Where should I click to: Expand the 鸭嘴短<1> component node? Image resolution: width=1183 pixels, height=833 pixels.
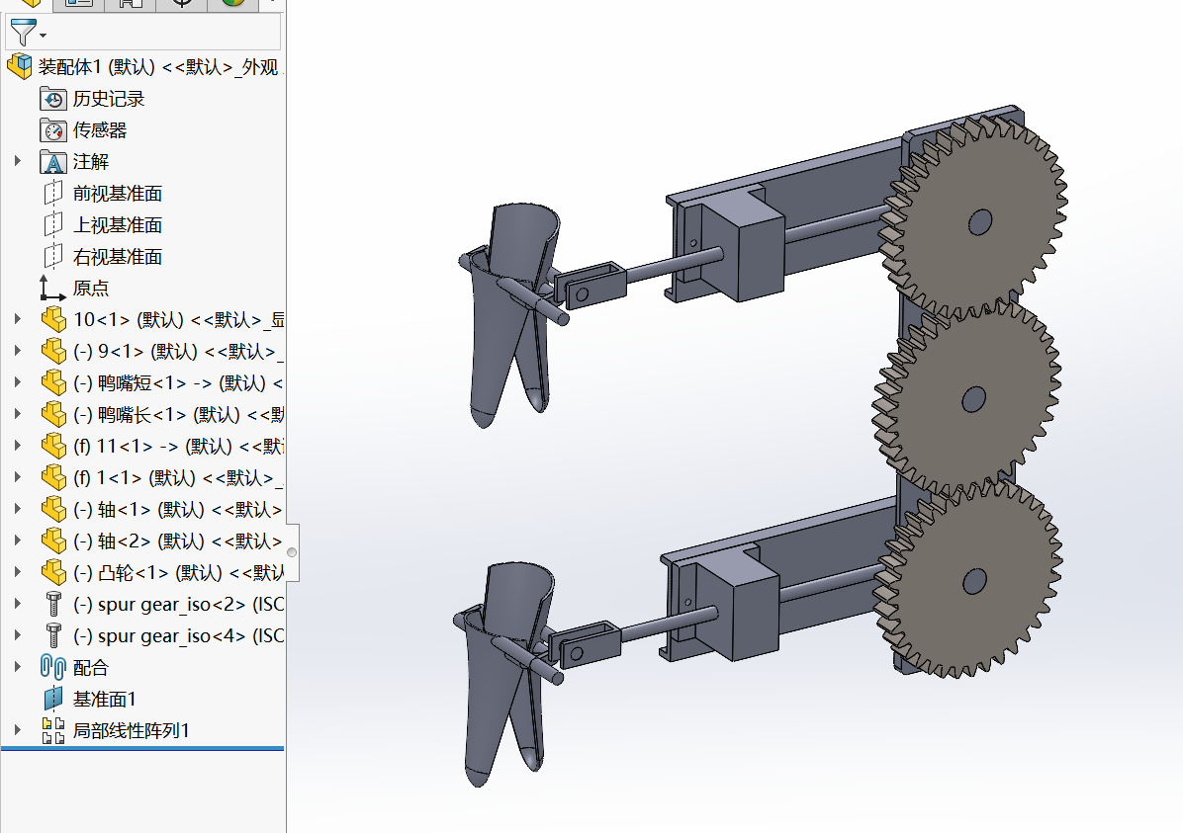(18, 383)
